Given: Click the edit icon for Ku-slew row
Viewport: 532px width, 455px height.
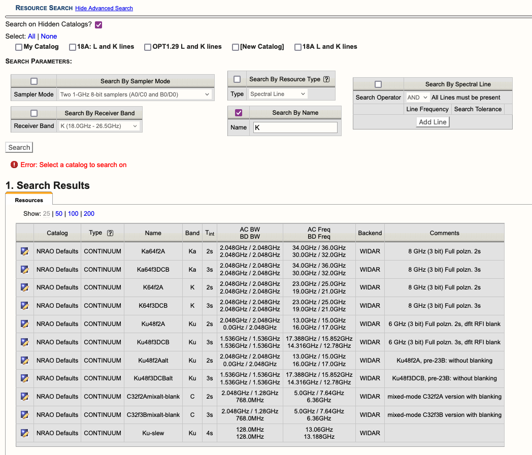Looking at the screenshot, I should pyautogui.click(x=24, y=433).
